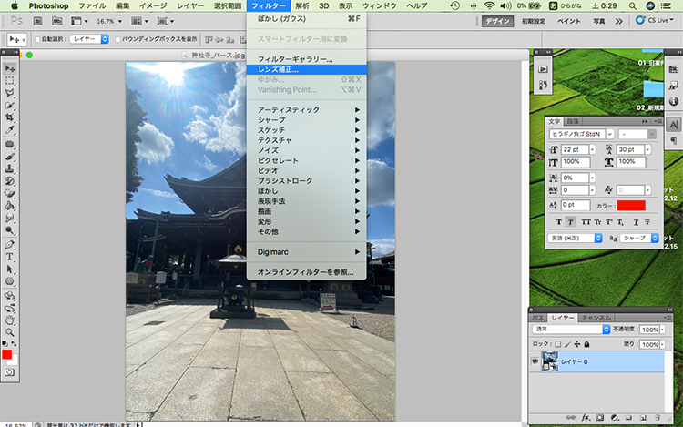
Task: Launch Mini Bridge from the Mb icon
Action: (56, 21)
